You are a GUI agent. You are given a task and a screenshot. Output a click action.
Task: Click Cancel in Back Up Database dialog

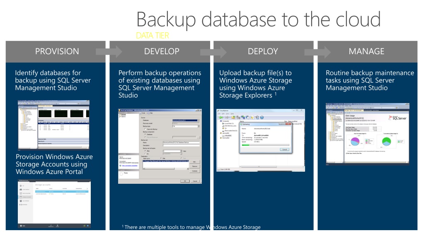click(195, 181)
